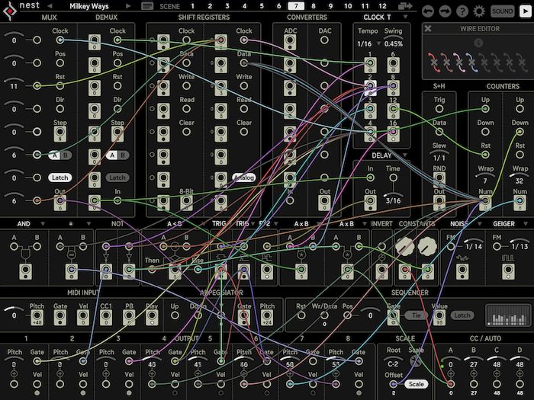Open the settings gear in top bar
Screen dimensions: 534x400
(479, 11)
